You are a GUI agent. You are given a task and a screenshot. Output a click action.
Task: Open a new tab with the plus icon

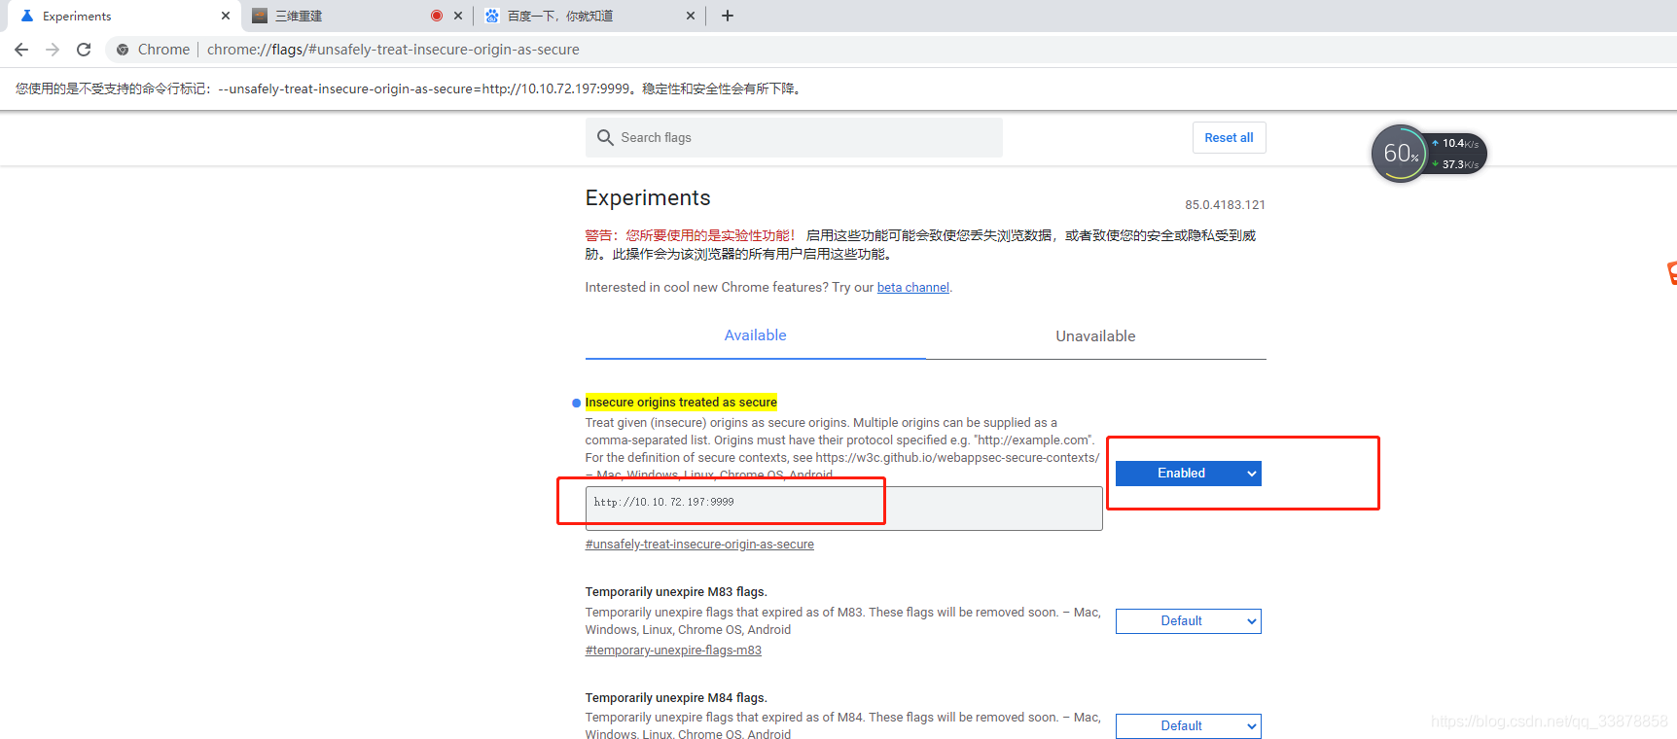[728, 16]
